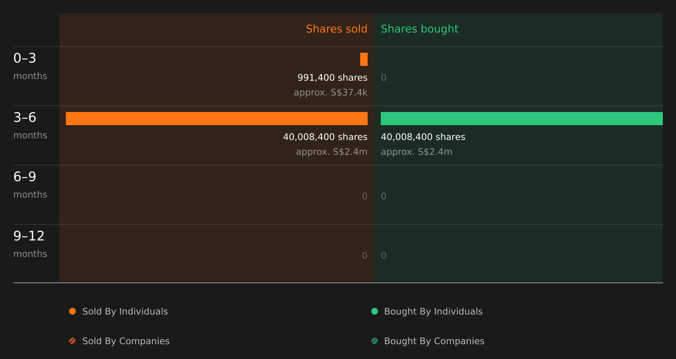Image resolution: width=676 pixels, height=359 pixels.
Task: Click the green Bought By Individuals legend dot
Action: tap(375, 311)
